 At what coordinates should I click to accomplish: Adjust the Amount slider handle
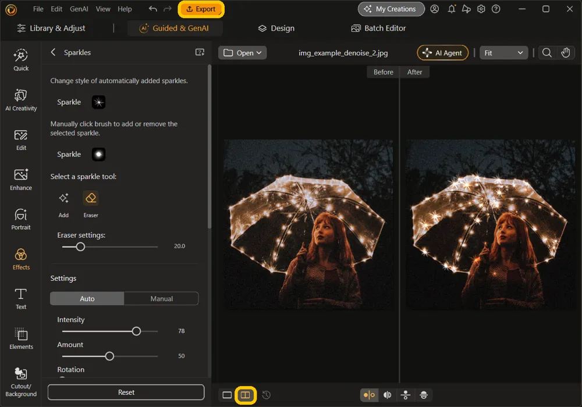[109, 356]
